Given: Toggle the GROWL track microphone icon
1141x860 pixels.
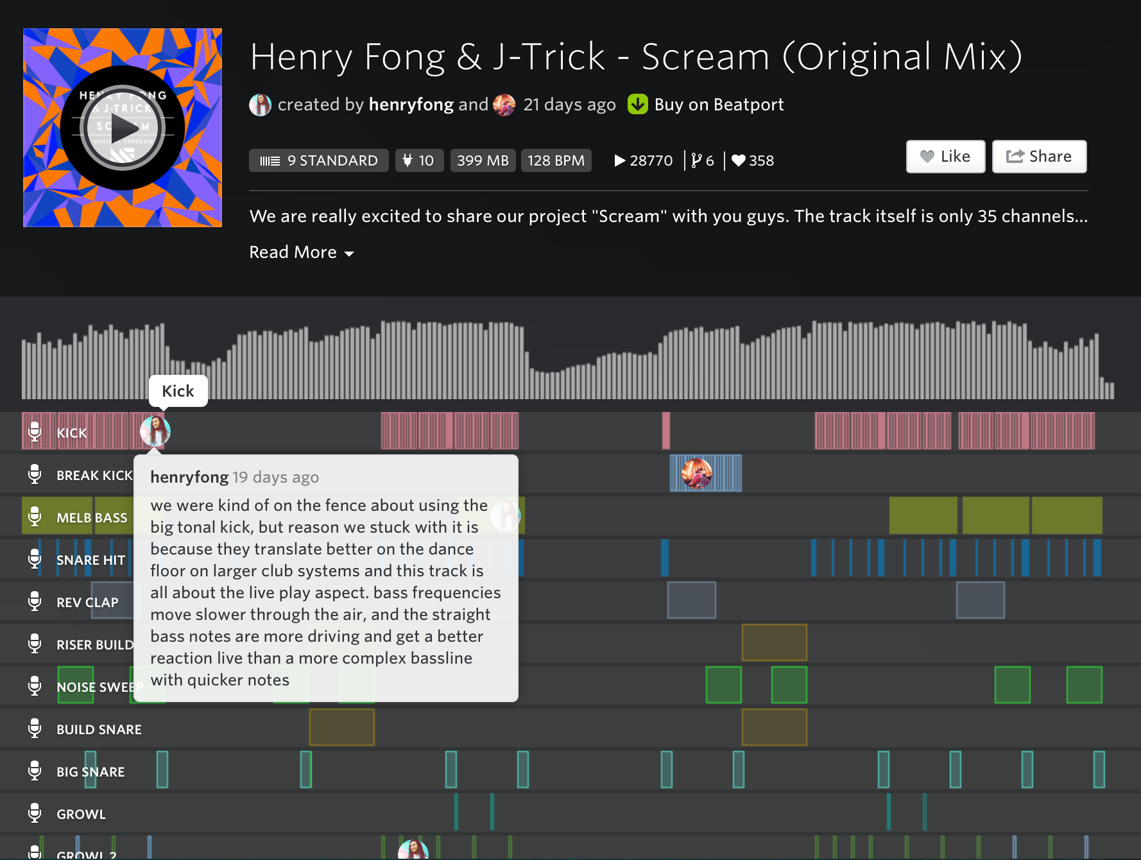Looking at the screenshot, I should coord(35,813).
